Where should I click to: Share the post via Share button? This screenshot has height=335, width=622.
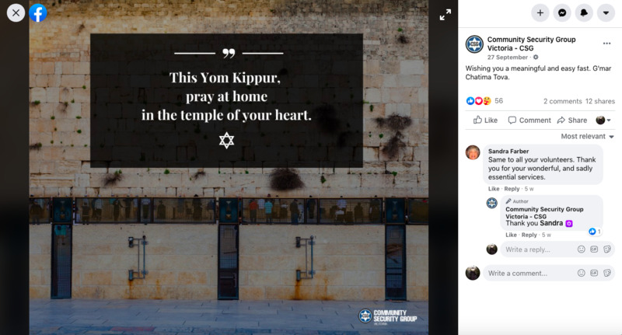point(572,120)
